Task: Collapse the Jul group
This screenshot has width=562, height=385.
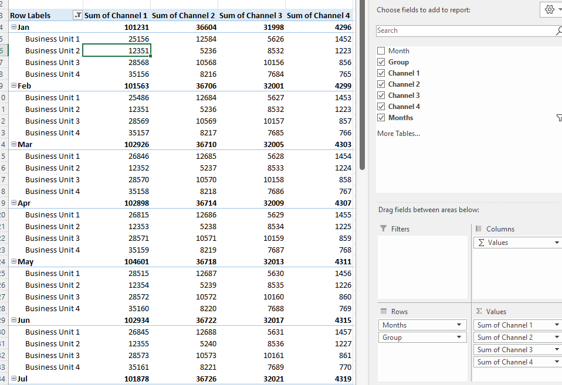Action: pyautogui.click(x=13, y=379)
